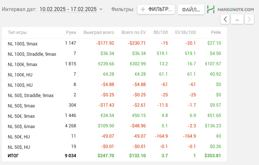Screen dimensions: 259x165
Task: Sort by бб/100 column header
Action: (x=161, y=32)
